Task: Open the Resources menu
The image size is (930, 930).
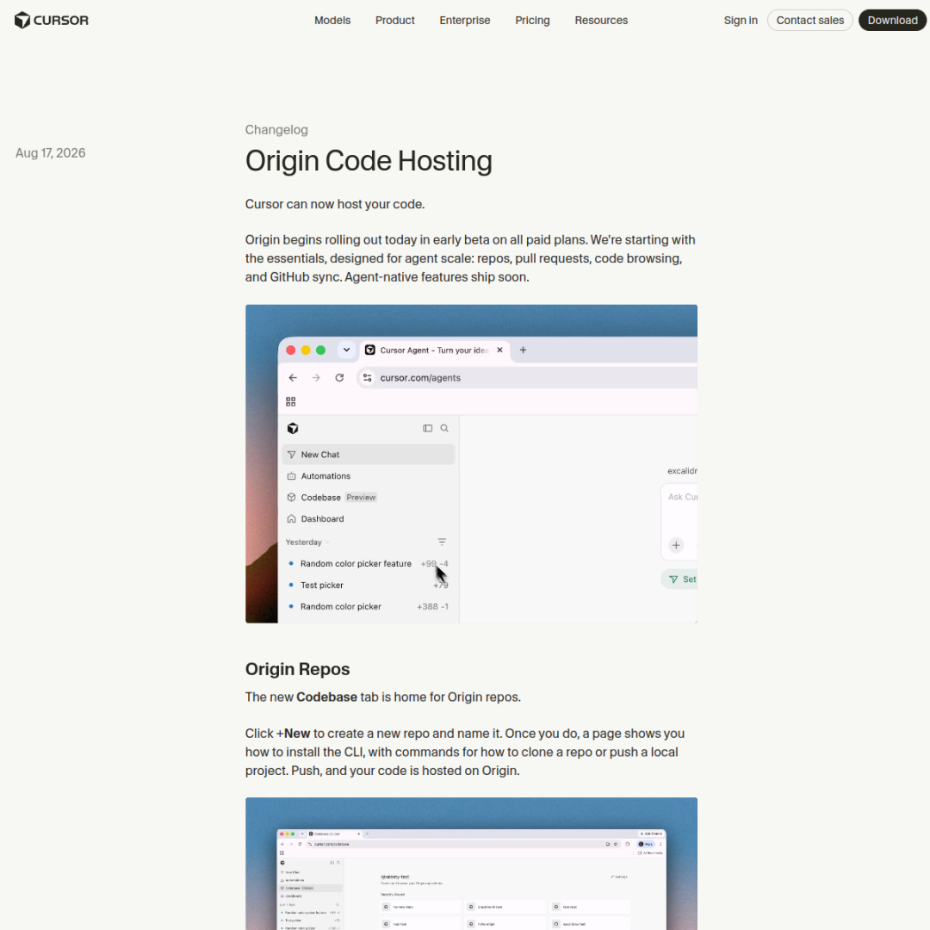Action: (601, 20)
